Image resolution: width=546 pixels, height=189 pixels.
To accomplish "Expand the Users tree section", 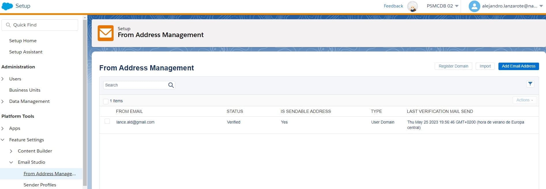I will pos(3,79).
